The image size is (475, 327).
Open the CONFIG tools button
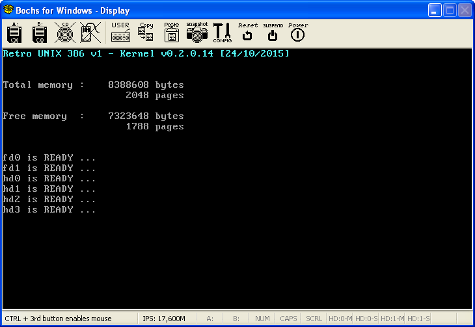222,33
